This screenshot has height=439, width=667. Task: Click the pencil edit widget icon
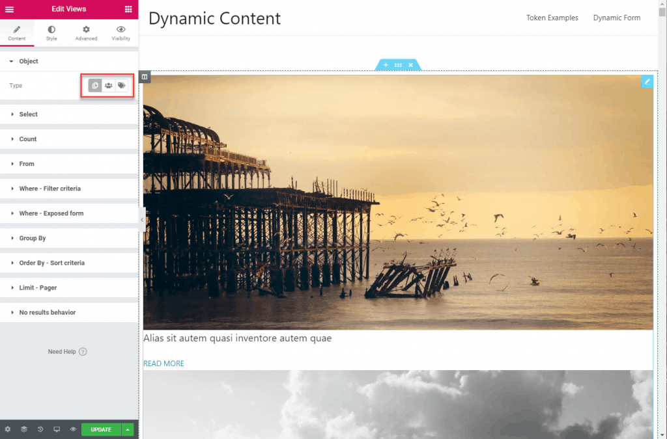click(x=647, y=81)
